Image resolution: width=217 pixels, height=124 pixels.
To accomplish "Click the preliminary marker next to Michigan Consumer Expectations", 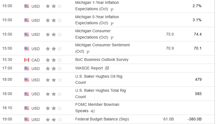I will point(112,38).
